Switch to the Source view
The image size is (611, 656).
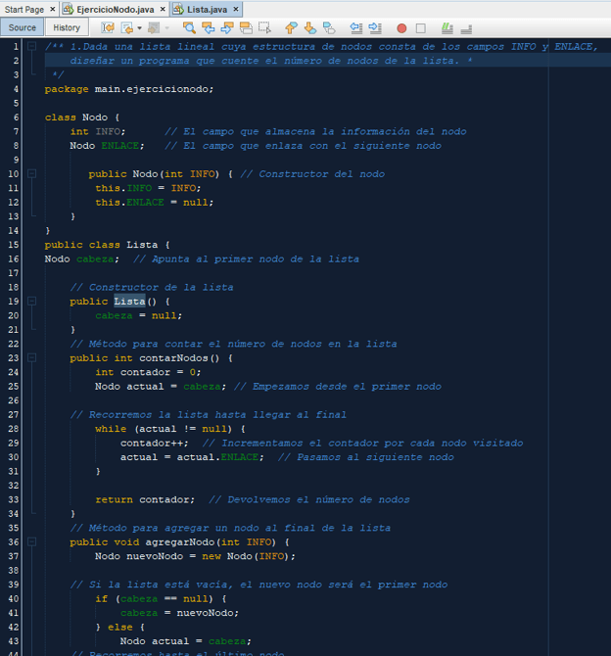23,27
